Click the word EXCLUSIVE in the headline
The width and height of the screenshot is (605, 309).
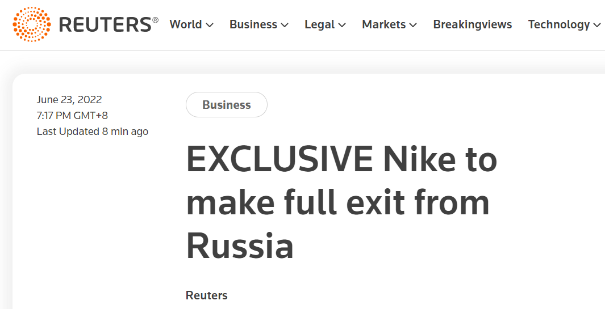coord(279,159)
